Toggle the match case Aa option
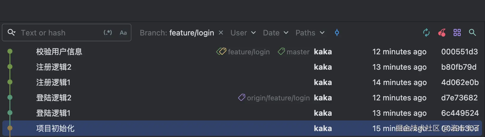This screenshot has width=485, height=137. coord(123,33)
